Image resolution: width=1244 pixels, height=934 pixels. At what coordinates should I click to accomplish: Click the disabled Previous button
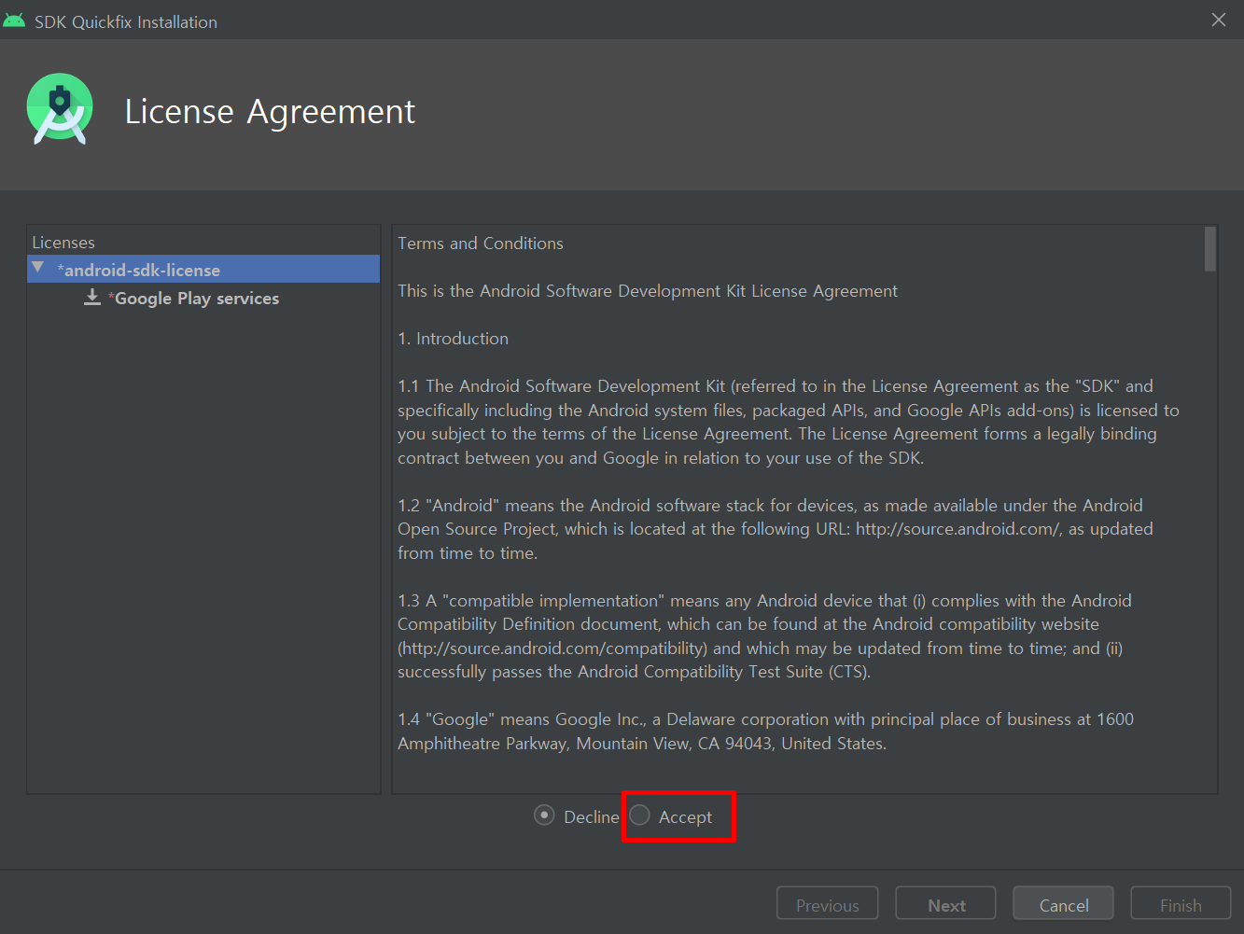[x=828, y=905]
